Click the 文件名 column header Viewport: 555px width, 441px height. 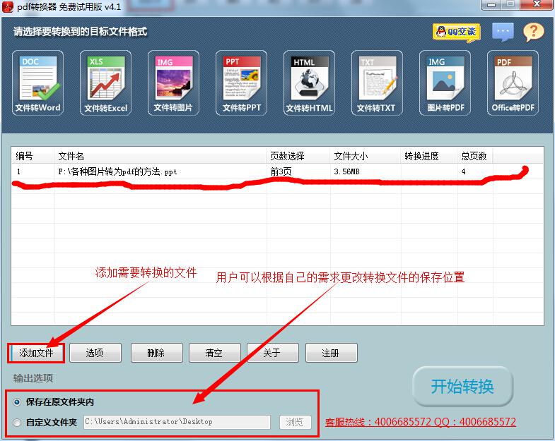point(160,156)
